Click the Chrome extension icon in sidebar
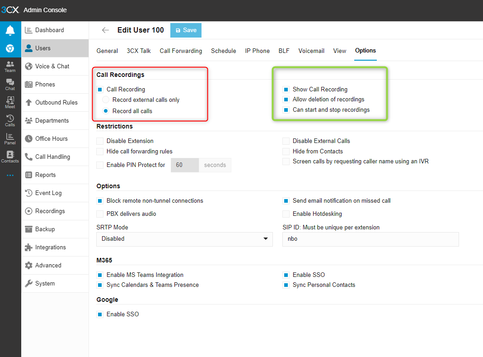The height and width of the screenshot is (357, 483). coord(10,48)
